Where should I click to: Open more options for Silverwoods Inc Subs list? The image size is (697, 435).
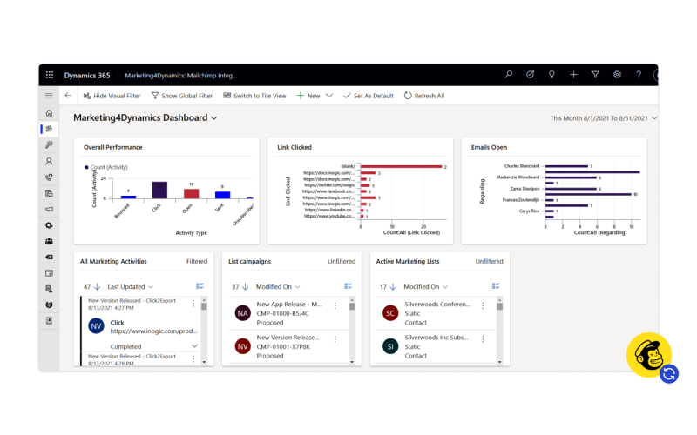click(483, 339)
